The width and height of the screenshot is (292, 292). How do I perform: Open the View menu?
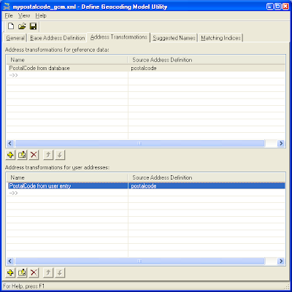24,15
